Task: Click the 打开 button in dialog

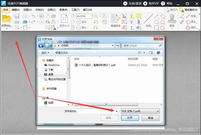Action: (x=130, y=118)
